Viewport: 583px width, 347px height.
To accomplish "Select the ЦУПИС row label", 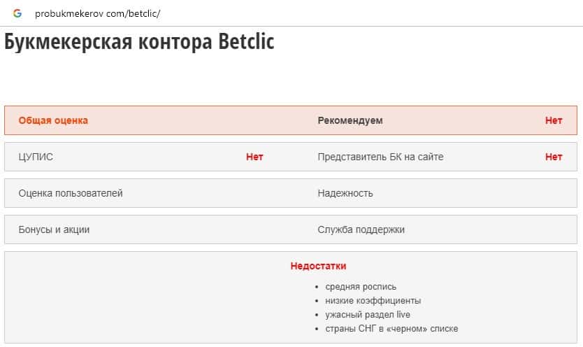I will (x=36, y=157).
